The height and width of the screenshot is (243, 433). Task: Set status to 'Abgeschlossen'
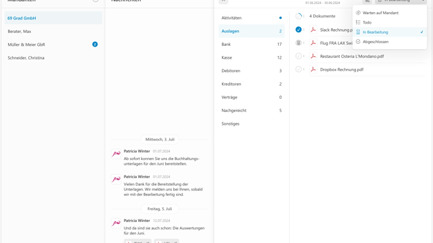(x=390, y=42)
